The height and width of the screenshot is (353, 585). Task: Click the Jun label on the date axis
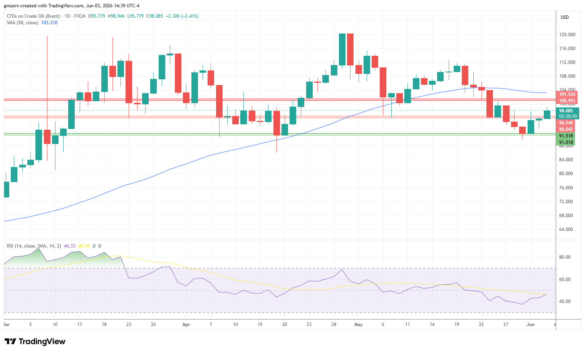(x=530, y=325)
